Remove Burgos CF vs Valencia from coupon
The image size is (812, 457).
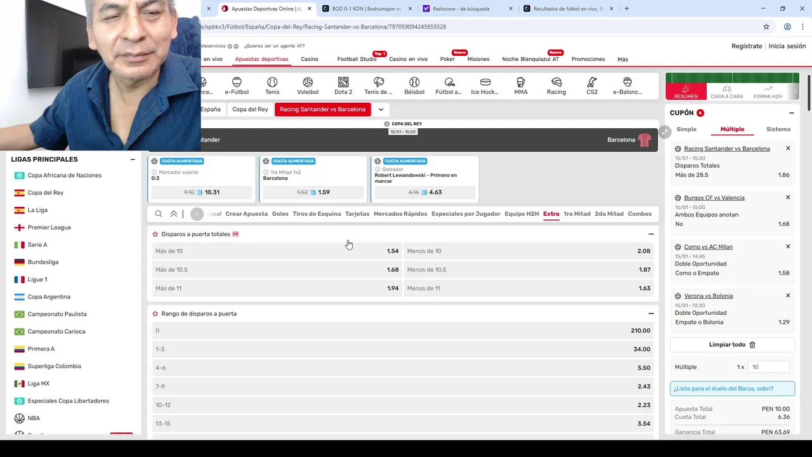pos(788,197)
